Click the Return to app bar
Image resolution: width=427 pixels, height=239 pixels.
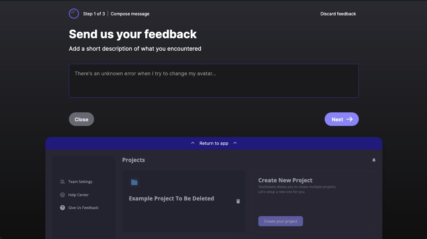[x=214, y=143]
